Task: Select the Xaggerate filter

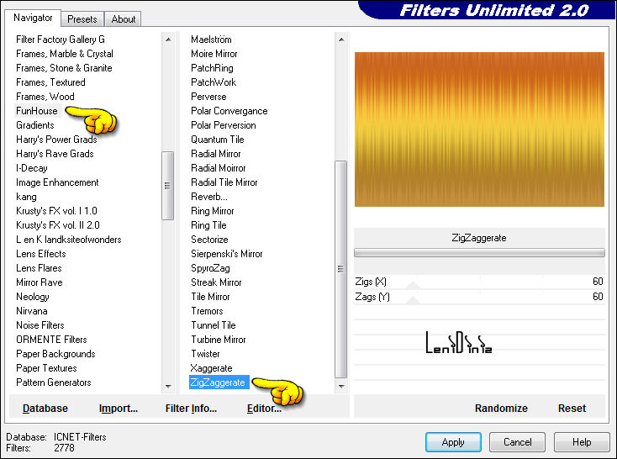Action: coord(211,368)
